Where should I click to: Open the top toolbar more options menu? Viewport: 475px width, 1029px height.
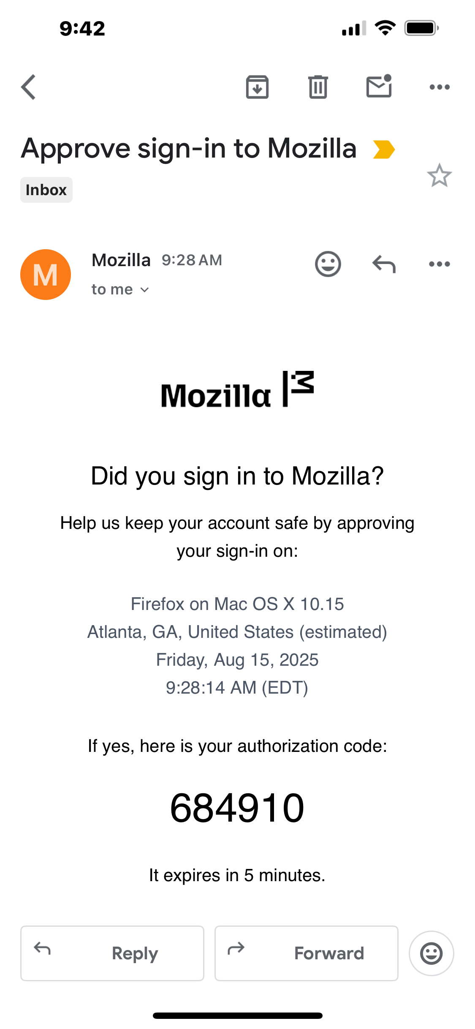[440, 87]
